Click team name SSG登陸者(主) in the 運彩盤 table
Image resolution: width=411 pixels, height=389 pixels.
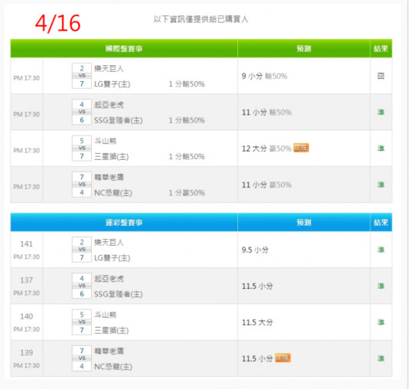click(118, 294)
